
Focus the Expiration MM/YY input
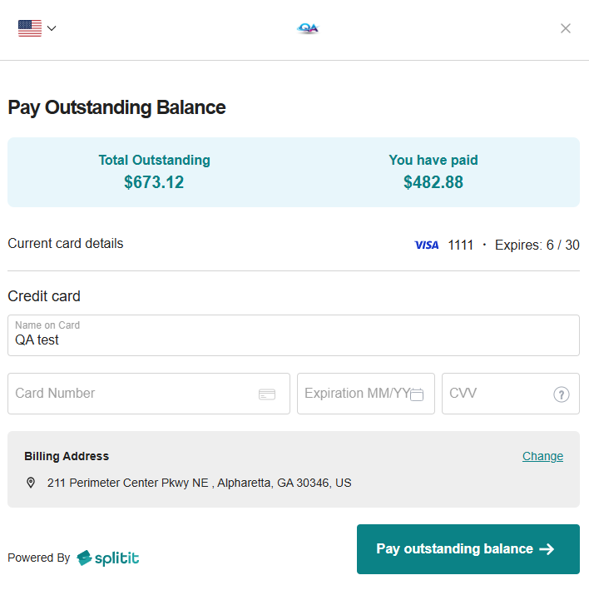[366, 394]
